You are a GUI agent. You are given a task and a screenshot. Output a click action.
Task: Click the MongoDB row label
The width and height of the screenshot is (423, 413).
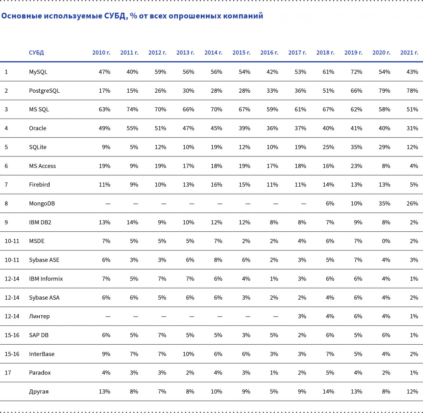coord(42,204)
